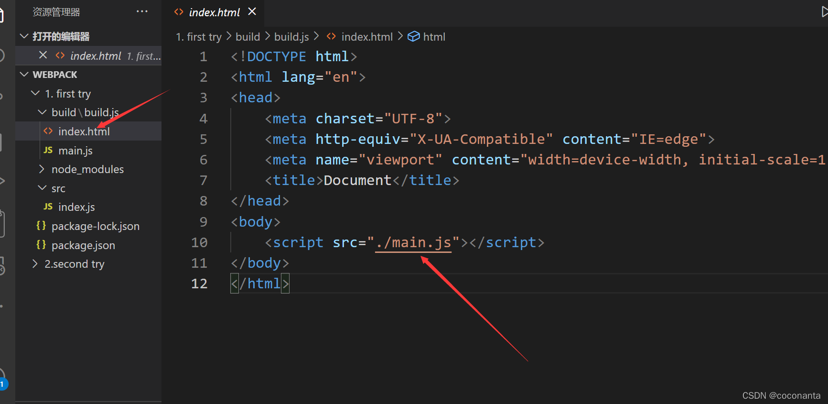Click breadcrumb 'html' symbol segment
Viewport: 828px width, 404px height.
pyautogui.click(x=434, y=37)
